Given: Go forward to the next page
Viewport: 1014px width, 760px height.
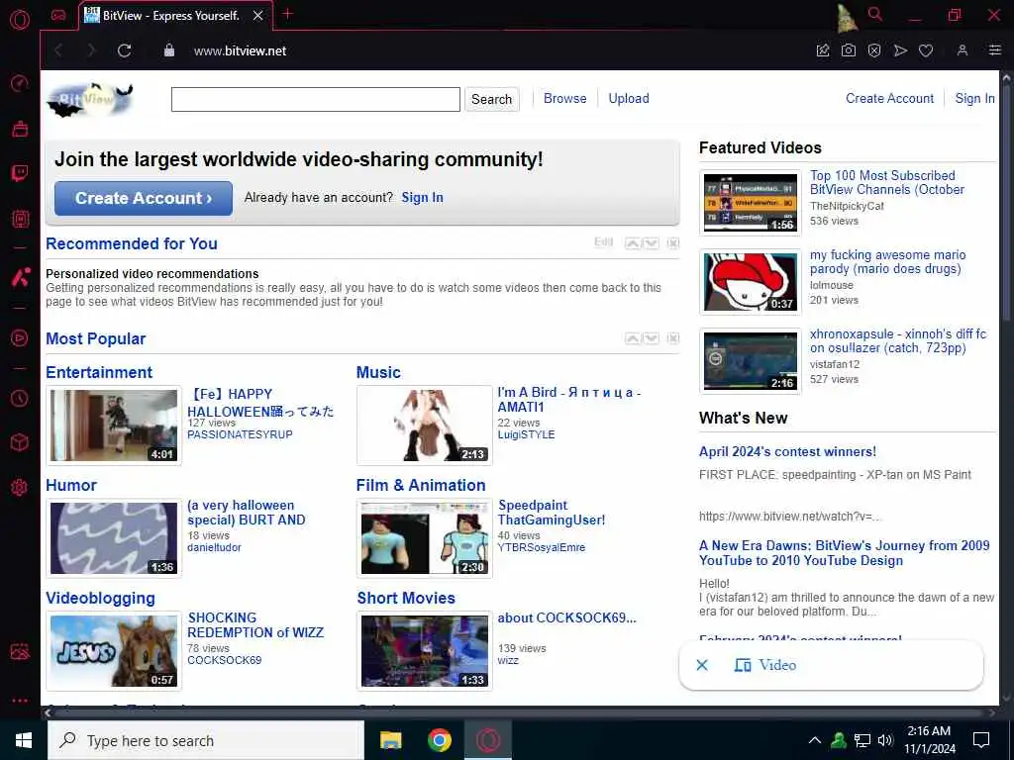Looking at the screenshot, I should (90, 50).
